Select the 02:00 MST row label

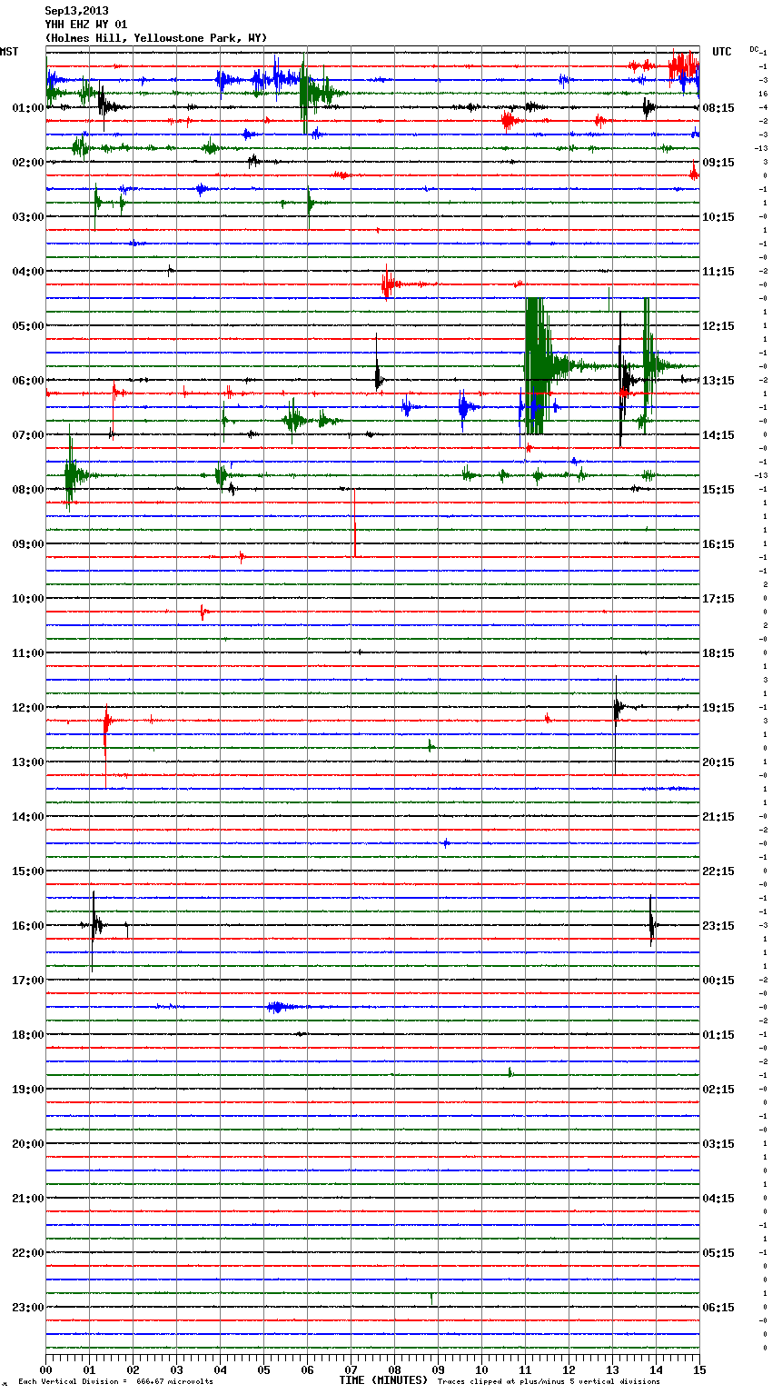[27, 163]
